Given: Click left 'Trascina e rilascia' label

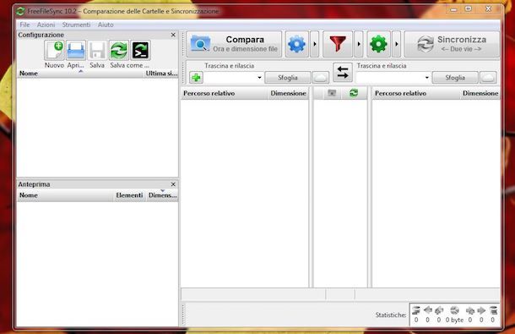Looking at the screenshot, I should 230,66.
